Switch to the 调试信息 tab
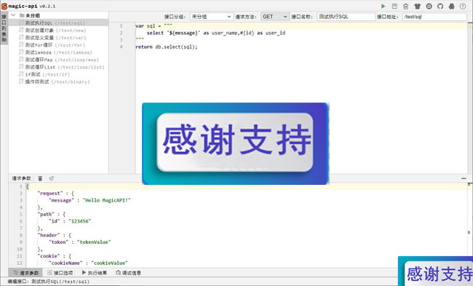The height and width of the screenshot is (286, 473). pyautogui.click(x=129, y=273)
